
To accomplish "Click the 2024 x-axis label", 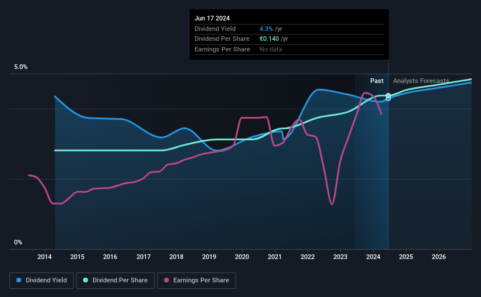I will 373,257.
